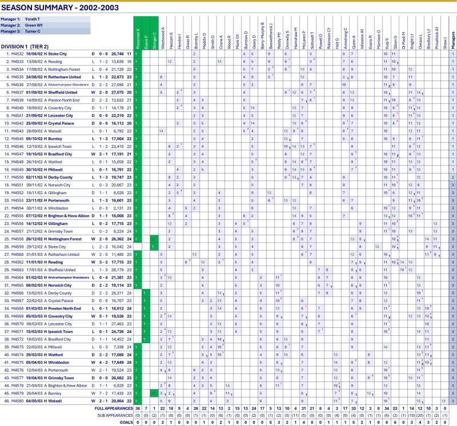Click the 24/08/02 Rotherham United fixture

pyautogui.click(x=67, y=77)
